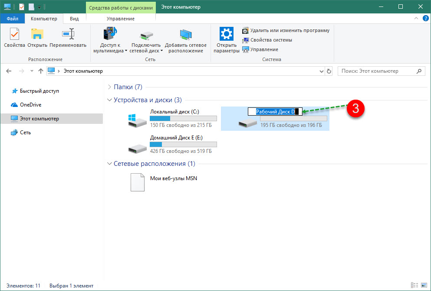
Task: Collapse the Network locations (Сетевые расположения) group
Action: click(109, 164)
